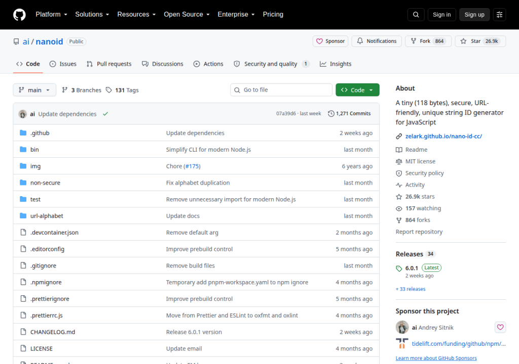Screen dimensions: 519x364
Task: Open the Pricing link
Action: (x=273, y=15)
